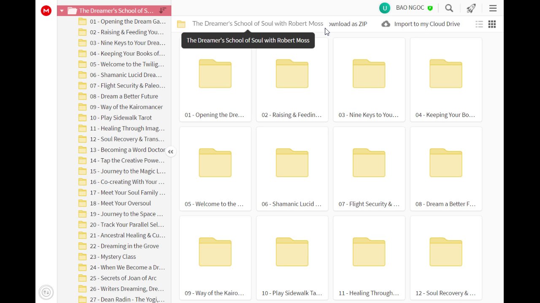The height and width of the screenshot is (303, 540).
Task: Select tree item 17 - Meet Your Soul Family
Action: click(x=122, y=192)
